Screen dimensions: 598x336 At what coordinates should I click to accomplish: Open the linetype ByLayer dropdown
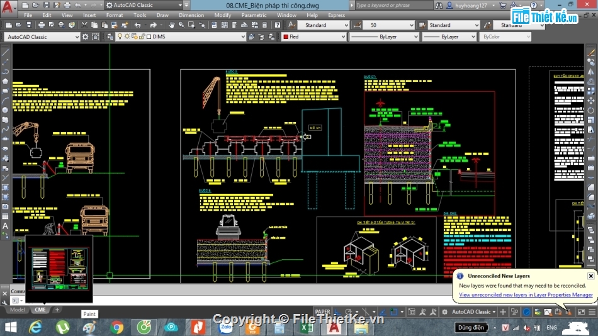coord(415,36)
